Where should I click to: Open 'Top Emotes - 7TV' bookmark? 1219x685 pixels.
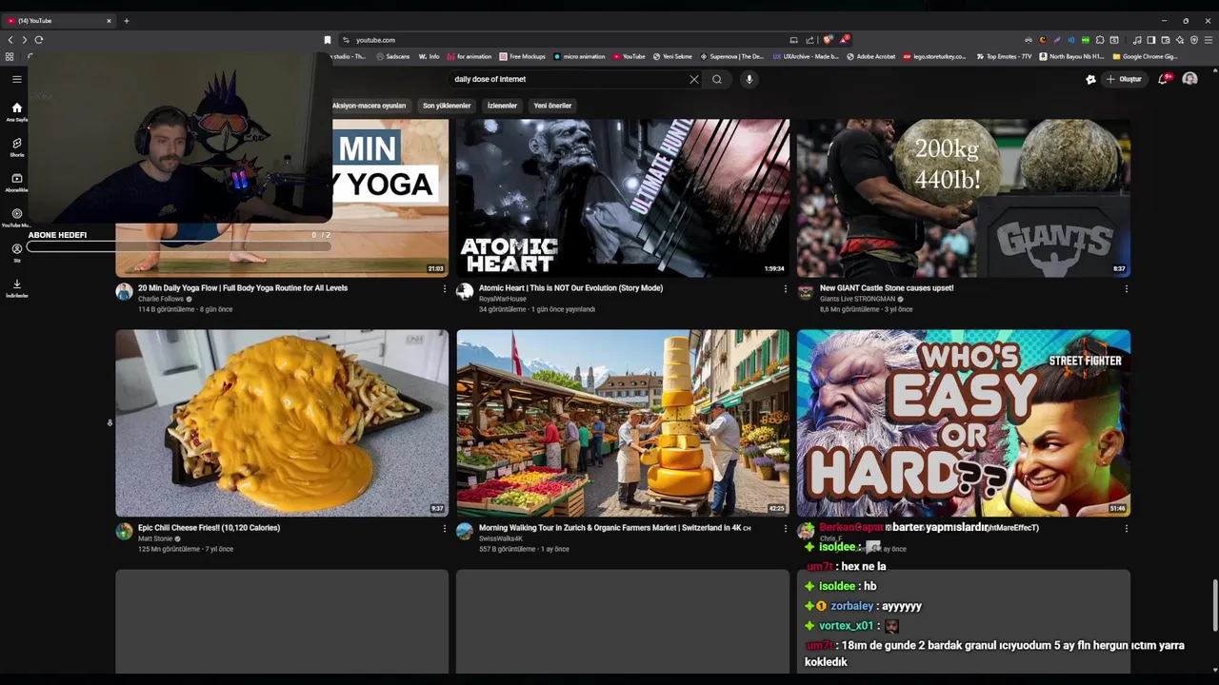coord(1004,57)
